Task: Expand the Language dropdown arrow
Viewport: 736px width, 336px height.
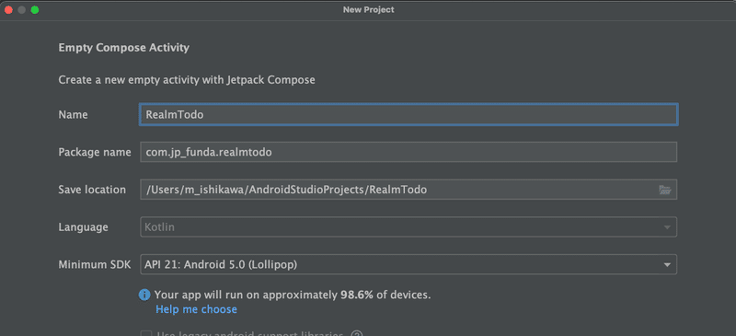Action: coord(667,227)
